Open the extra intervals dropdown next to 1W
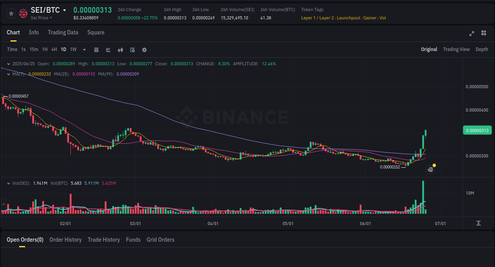 [84, 49]
